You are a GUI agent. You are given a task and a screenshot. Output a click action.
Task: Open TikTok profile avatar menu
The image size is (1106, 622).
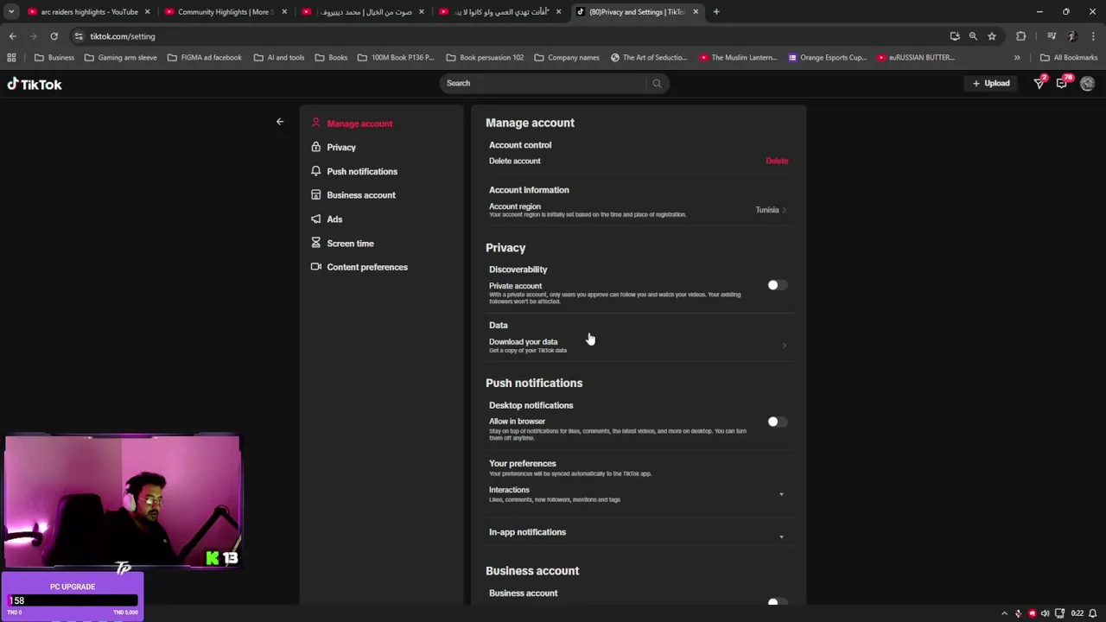1087,83
